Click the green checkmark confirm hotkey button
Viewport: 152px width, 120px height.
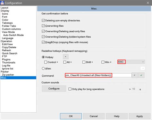pyautogui.click(x=141, y=75)
